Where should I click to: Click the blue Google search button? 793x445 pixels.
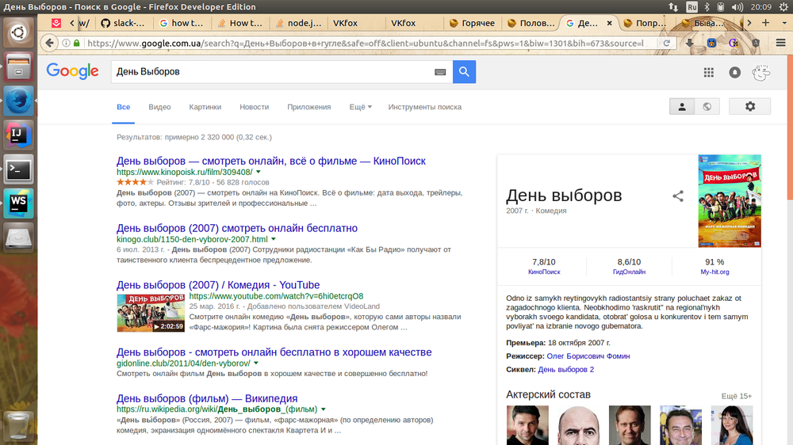point(464,71)
